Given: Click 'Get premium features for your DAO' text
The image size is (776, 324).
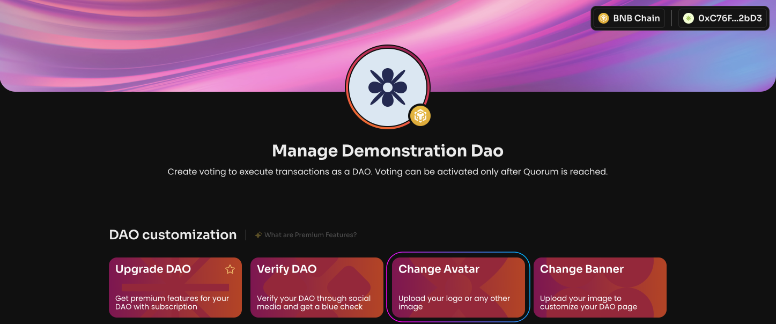Looking at the screenshot, I should 172,303.
